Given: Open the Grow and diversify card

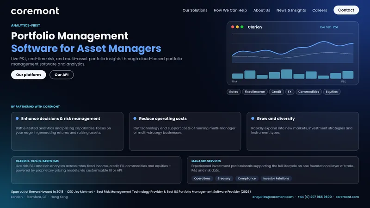Looking at the screenshot, I should tap(303, 131).
